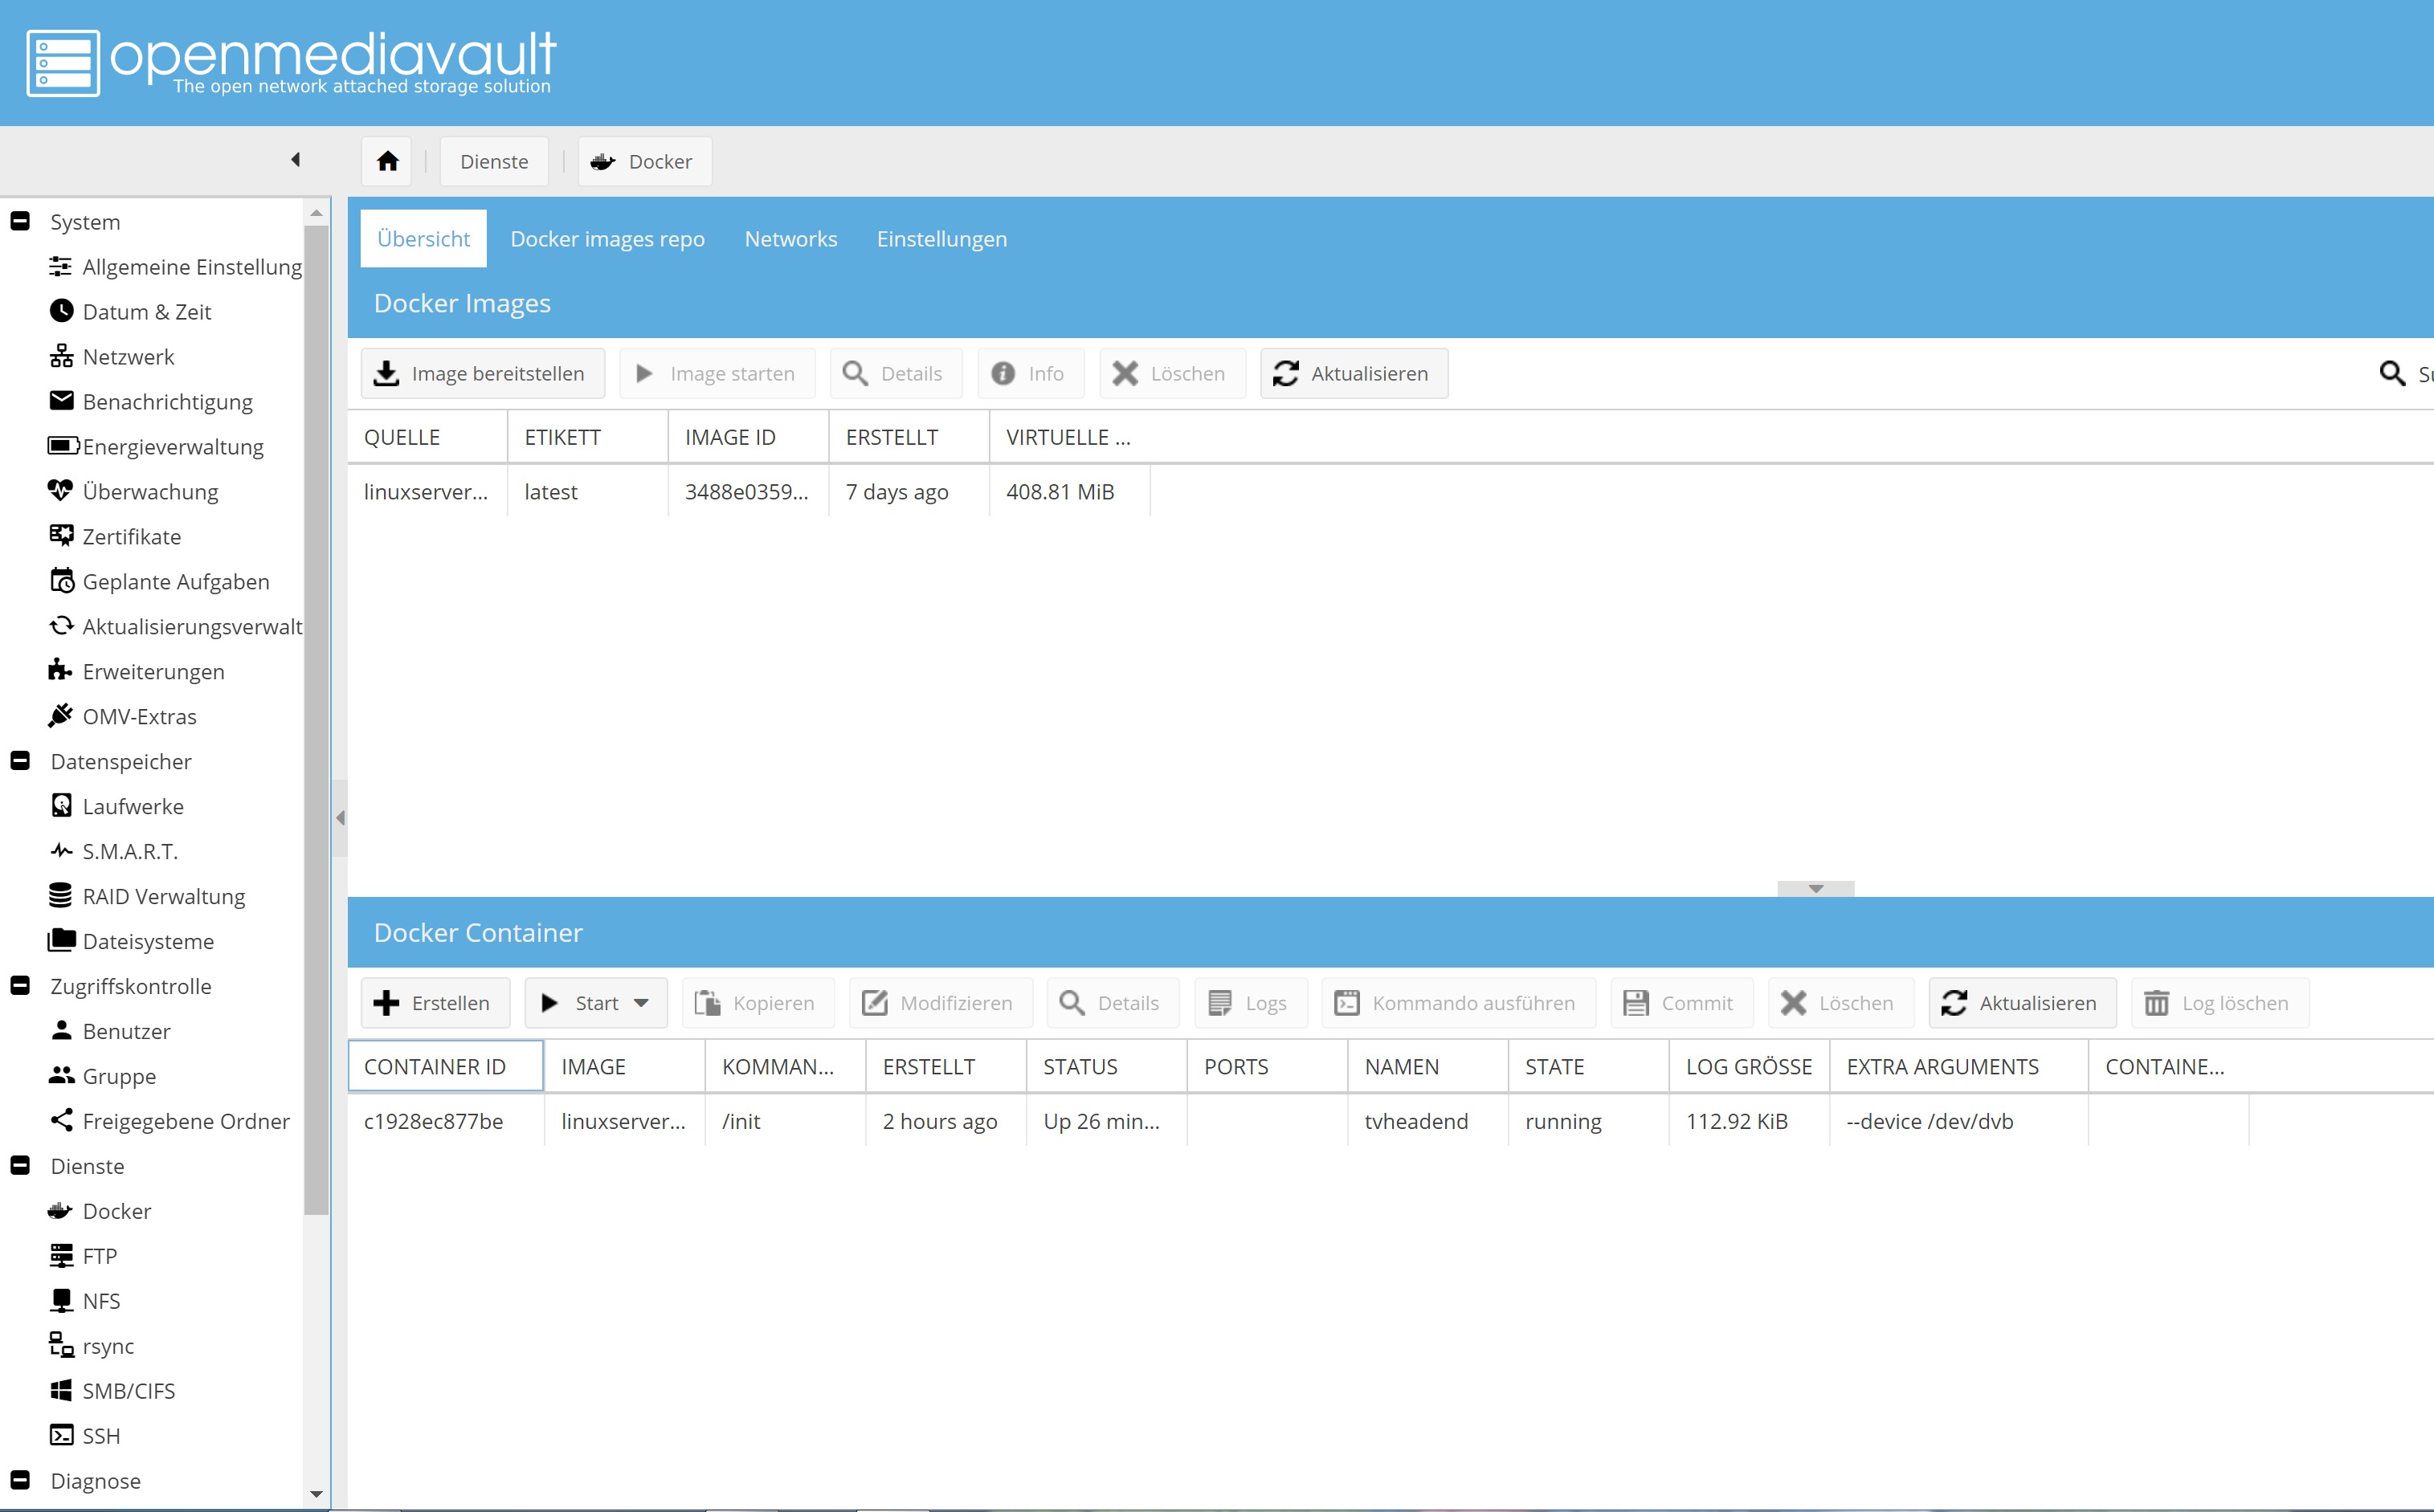Click the Modifizieren button

pos(941,1004)
